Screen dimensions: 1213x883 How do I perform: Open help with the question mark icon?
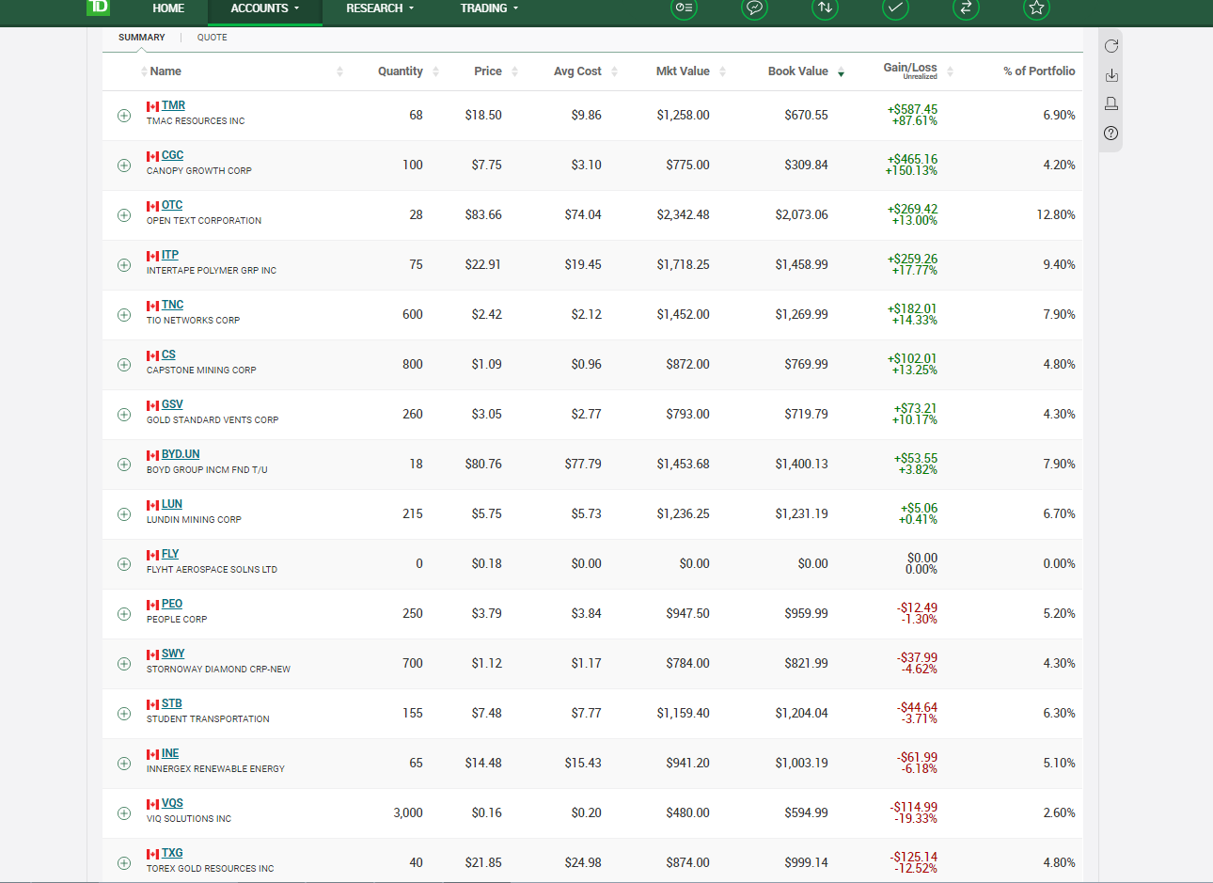(x=1111, y=134)
